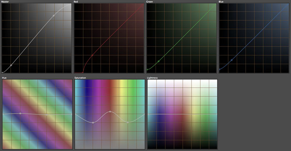The image size is (291, 151).
Task: Select the Blue curve control point
Action: click(x=231, y=60)
